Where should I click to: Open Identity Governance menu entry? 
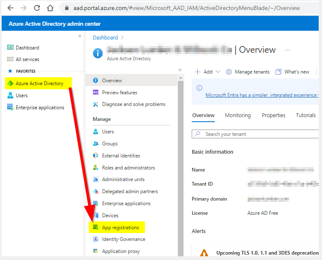(x=124, y=239)
